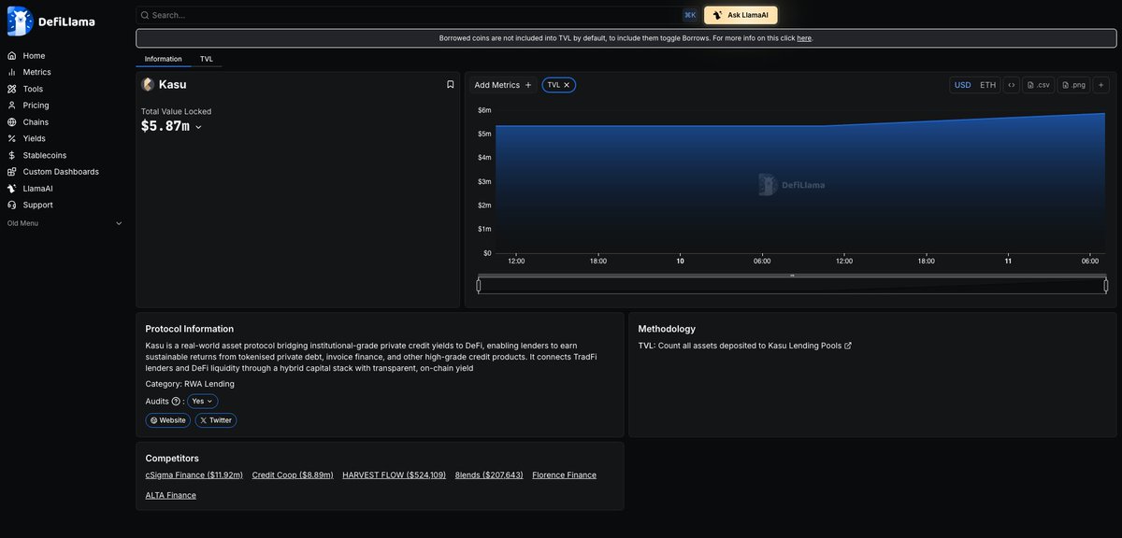The width and height of the screenshot is (1122, 538).
Task: Open the Kasu Website link
Action: pos(168,420)
